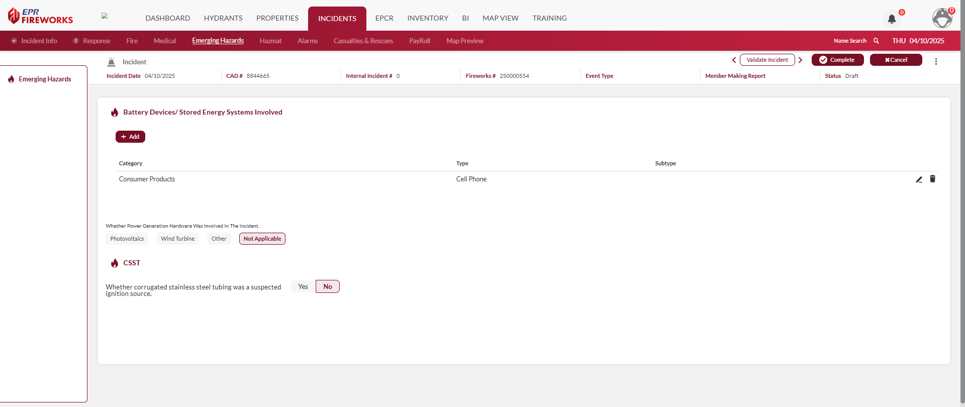Click the EPR Fireworks logo
Screen dimensions: 965x407
tap(40, 16)
